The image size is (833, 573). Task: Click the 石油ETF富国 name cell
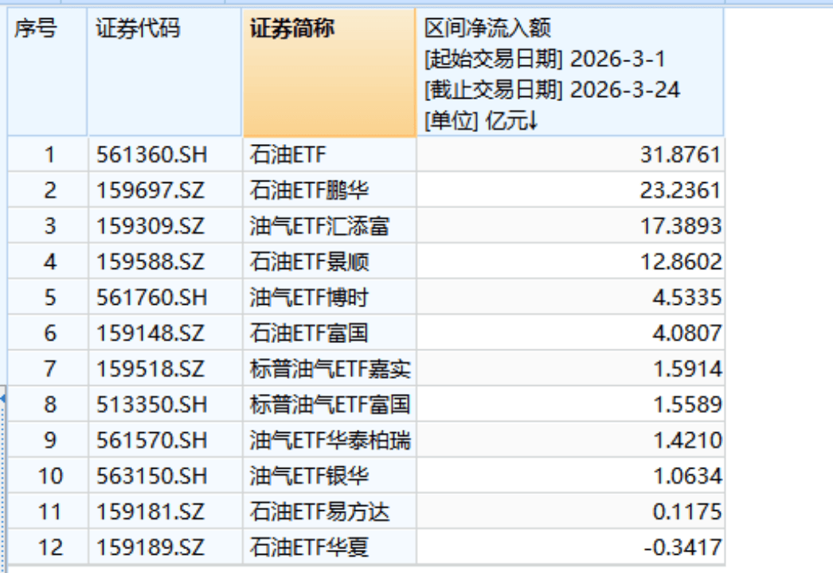(x=309, y=333)
